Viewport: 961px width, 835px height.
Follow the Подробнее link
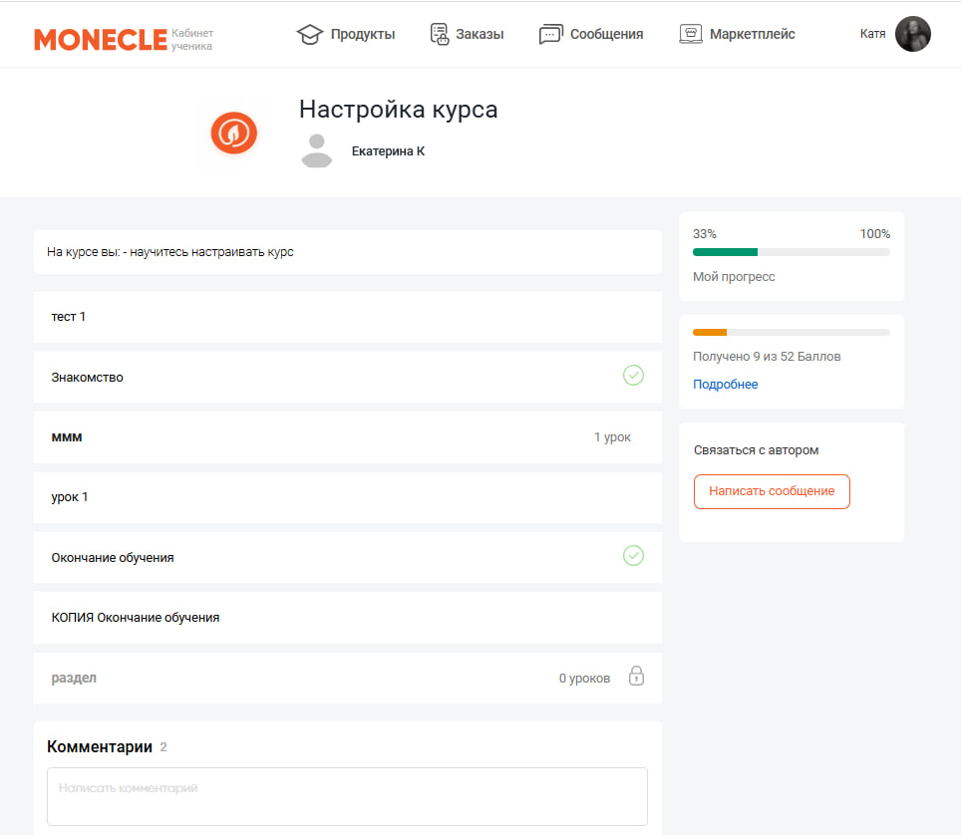725,385
